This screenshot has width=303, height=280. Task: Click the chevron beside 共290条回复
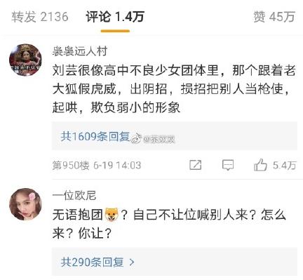pos(132,262)
